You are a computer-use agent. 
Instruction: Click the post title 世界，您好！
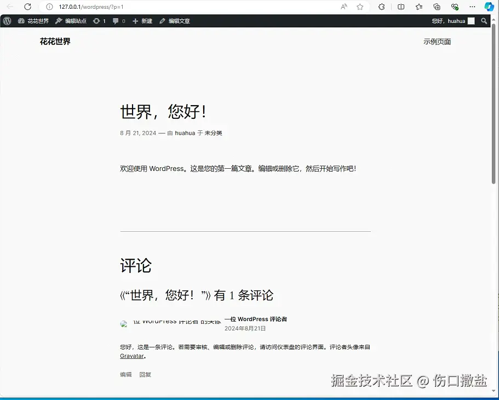coord(164,112)
